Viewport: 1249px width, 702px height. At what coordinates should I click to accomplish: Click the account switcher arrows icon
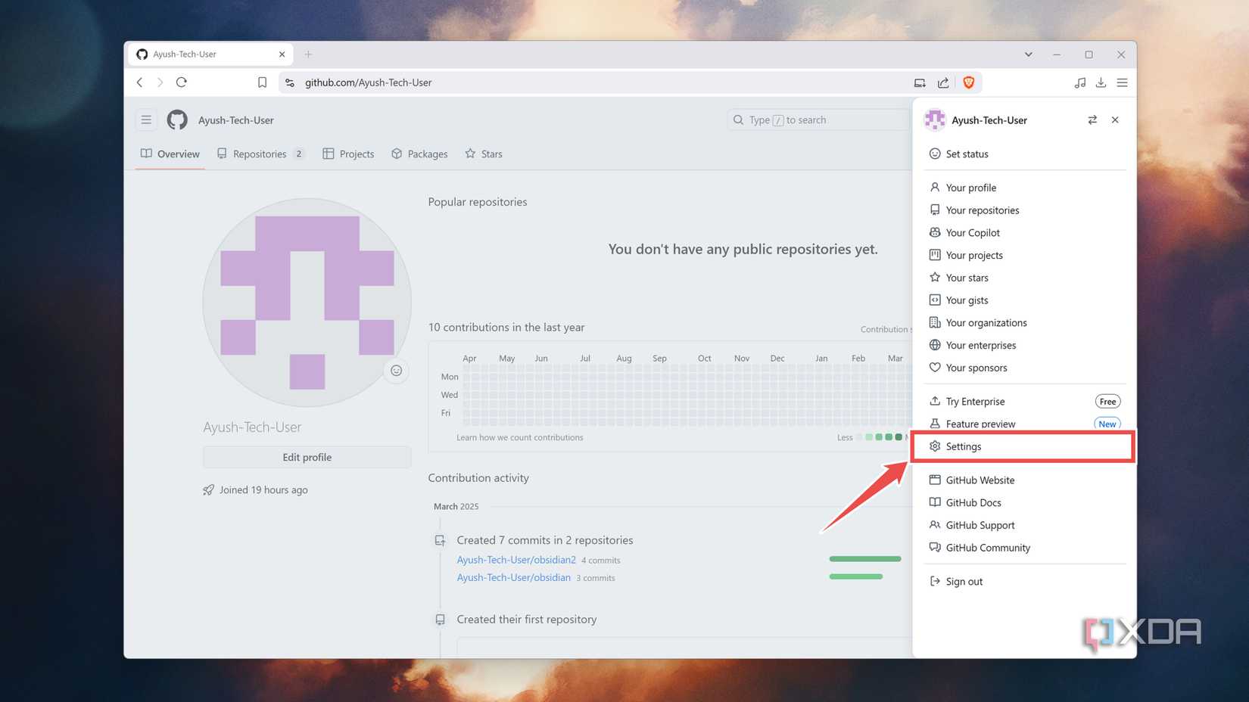(x=1092, y=120)
